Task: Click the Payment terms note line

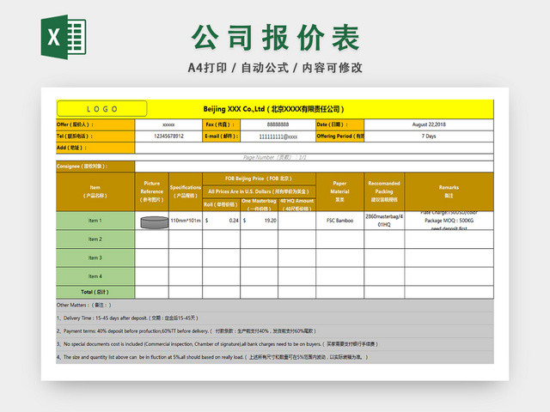Action: pos(186,331)
